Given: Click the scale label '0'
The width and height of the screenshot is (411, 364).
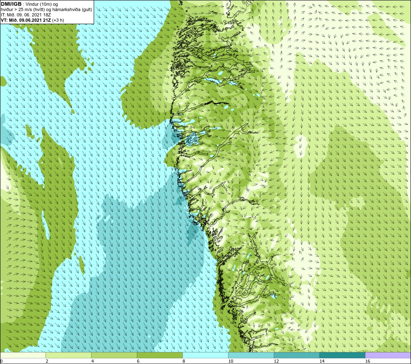Looking at the screenshot, I should click(x=1, y=361).
